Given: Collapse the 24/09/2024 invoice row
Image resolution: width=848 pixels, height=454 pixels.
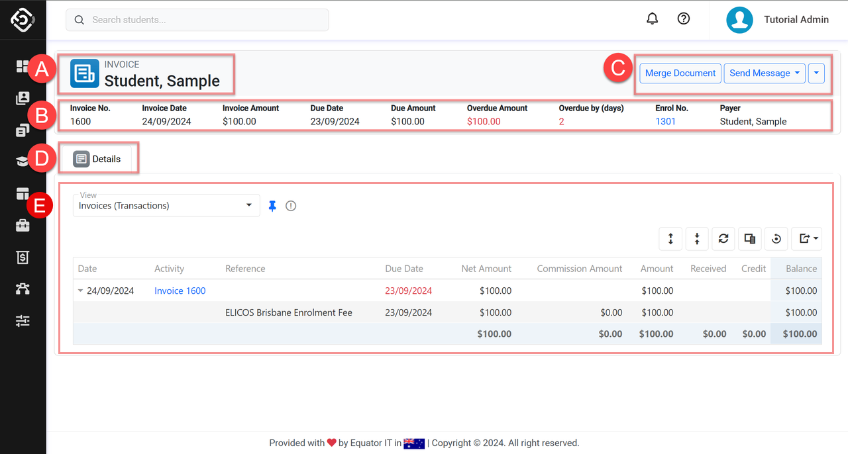Looking at the screenshot, I should [x=81, y=291].
